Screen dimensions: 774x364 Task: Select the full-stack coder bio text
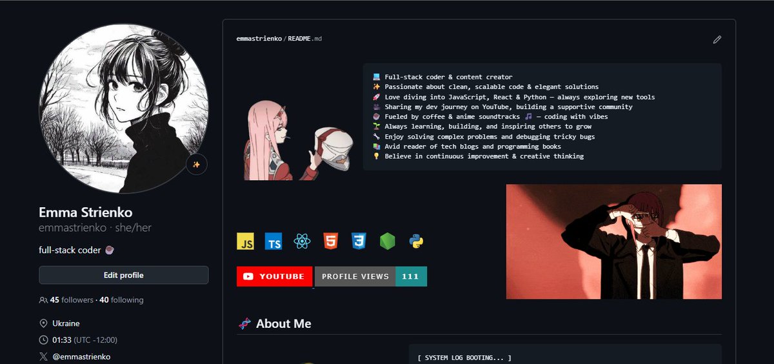point(77,250)
